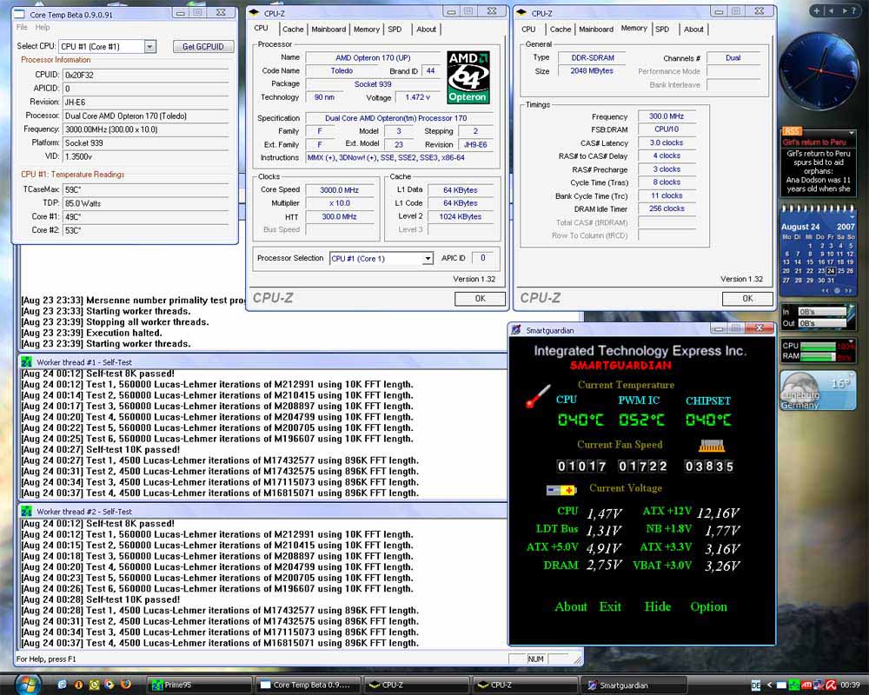Select CPU tab in memory CPU-Z window

click(x=528, y=29)
